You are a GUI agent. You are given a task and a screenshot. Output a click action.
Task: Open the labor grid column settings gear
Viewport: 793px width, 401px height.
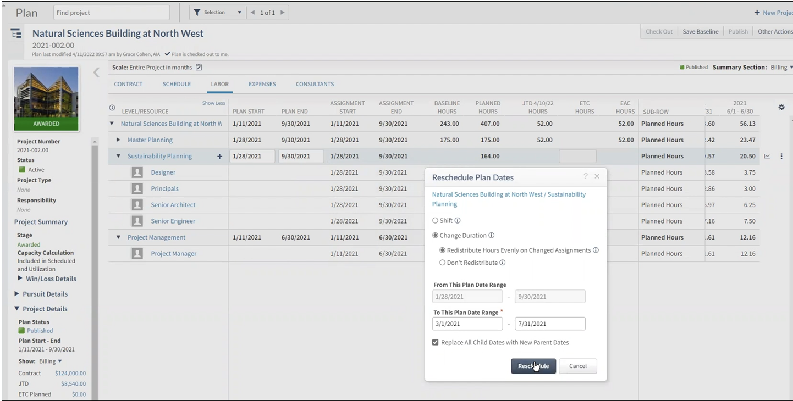(781, 107)
